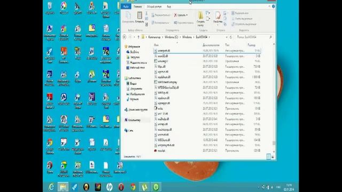Click Invert selection (Обратить выделение) in ribbon
The image size is (342, 192).
[244, 24]
